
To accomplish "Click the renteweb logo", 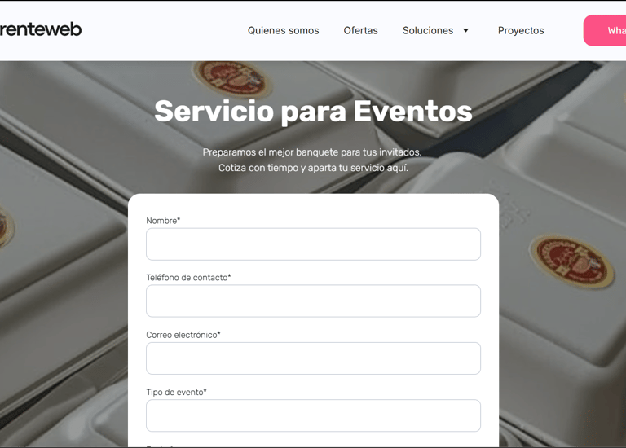I will (40, 29).
